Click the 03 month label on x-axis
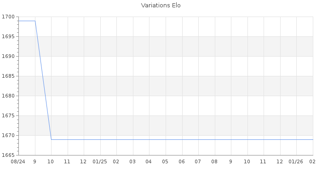The image size is (322, 184). point(132,162)
